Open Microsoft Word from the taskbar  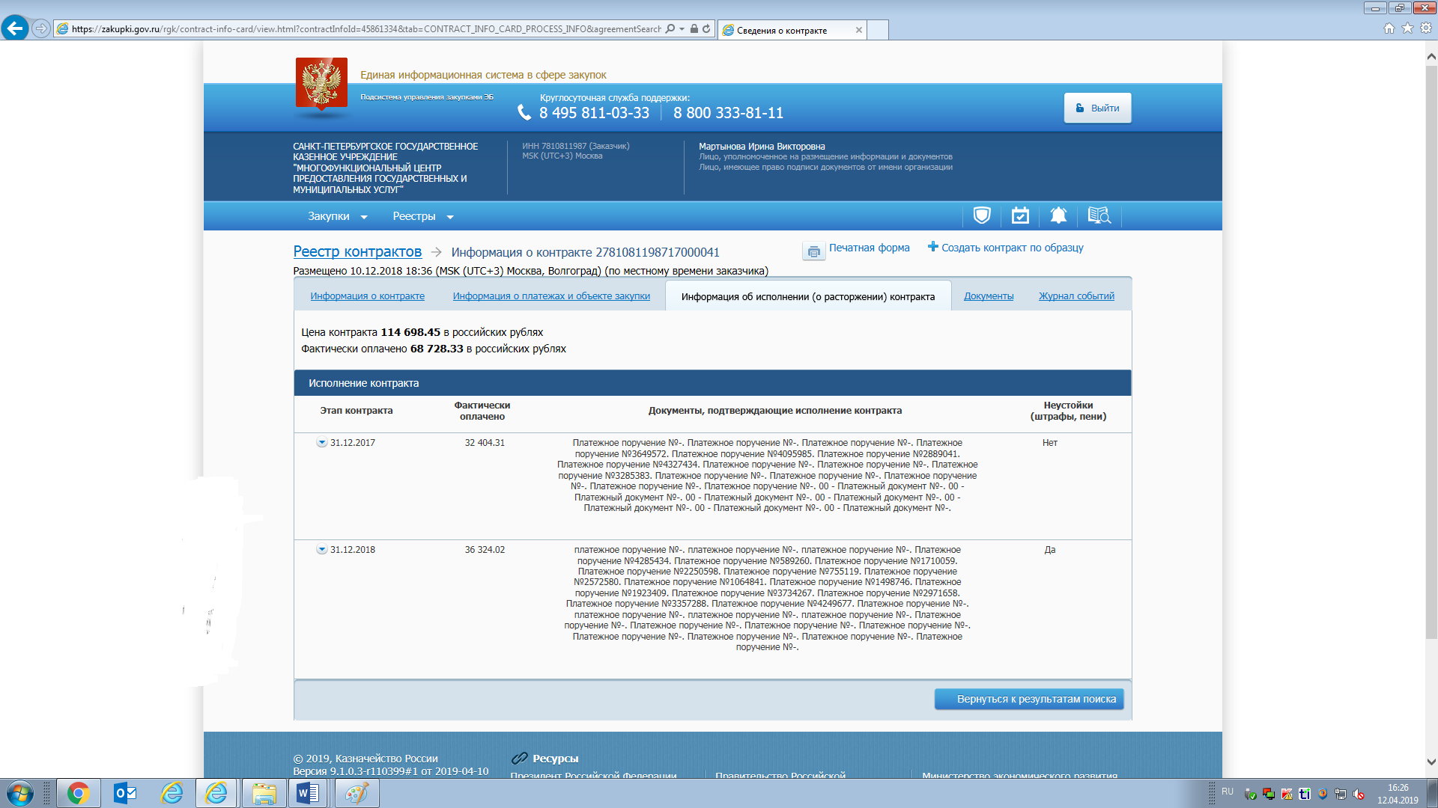pos(308,793)
